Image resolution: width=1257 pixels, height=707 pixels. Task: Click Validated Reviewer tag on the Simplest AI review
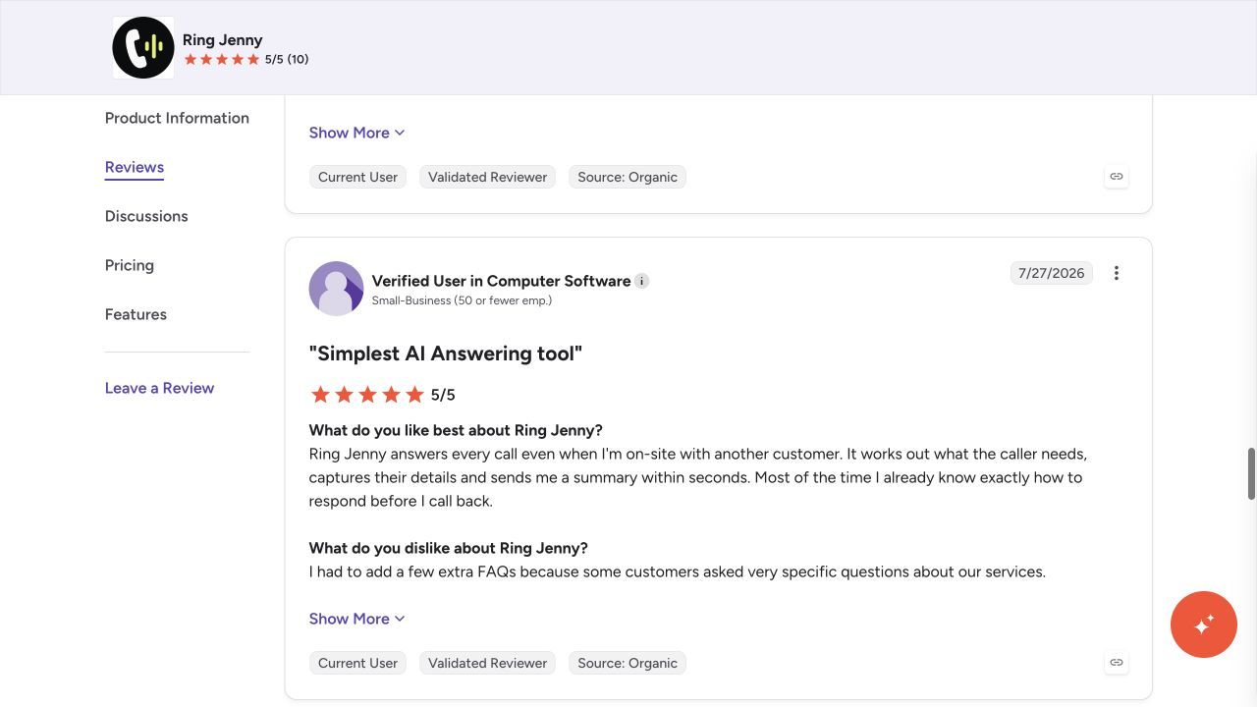click(x=488, y=663)
